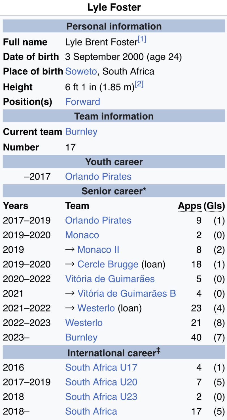The image size is (227, 420).
Task: Click the Vitória de Guimarães B link
Action: tap(127, 293)
